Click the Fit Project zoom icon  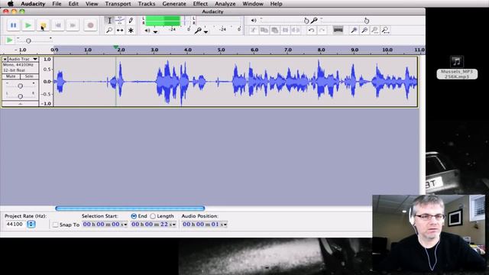(x=386, y=30)
